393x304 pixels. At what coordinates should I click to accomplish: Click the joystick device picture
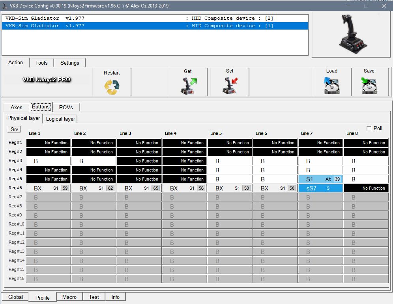(353, 34)
